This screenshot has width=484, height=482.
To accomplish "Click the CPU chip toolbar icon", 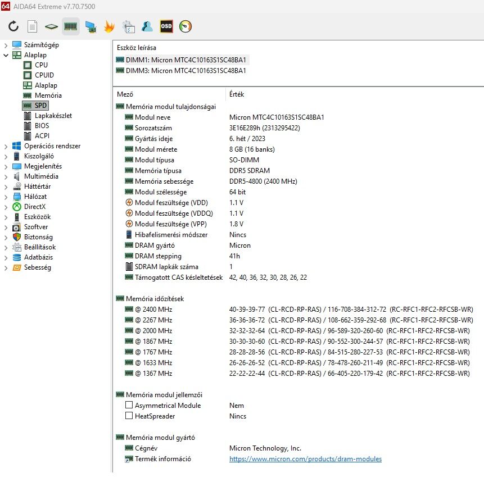I will point(51,26).
